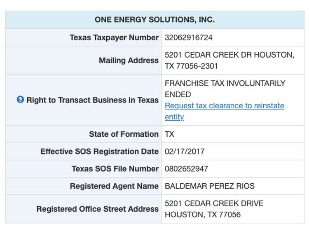Click the help question mark icon

coord(20,100)
